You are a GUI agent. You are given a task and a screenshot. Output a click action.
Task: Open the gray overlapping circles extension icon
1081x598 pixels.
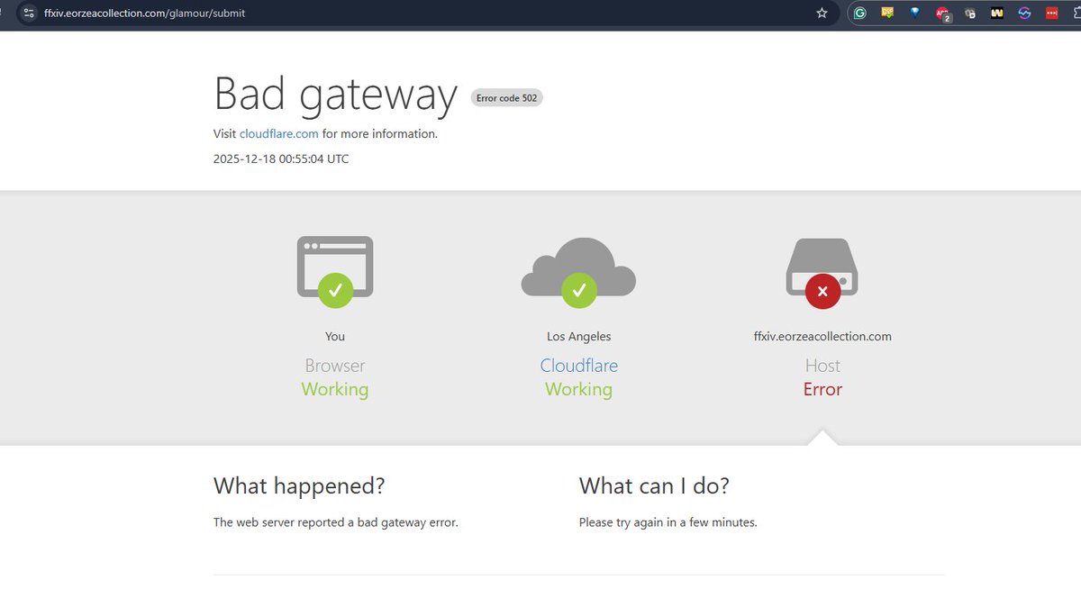pos(970,13)
